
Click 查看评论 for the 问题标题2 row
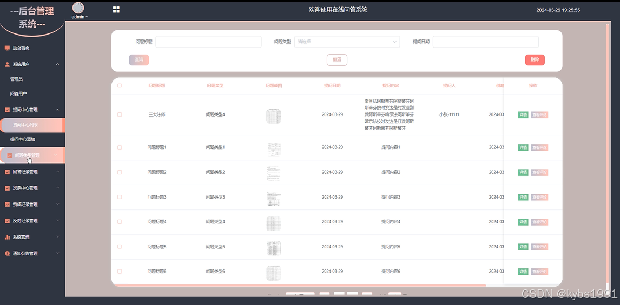539,172
